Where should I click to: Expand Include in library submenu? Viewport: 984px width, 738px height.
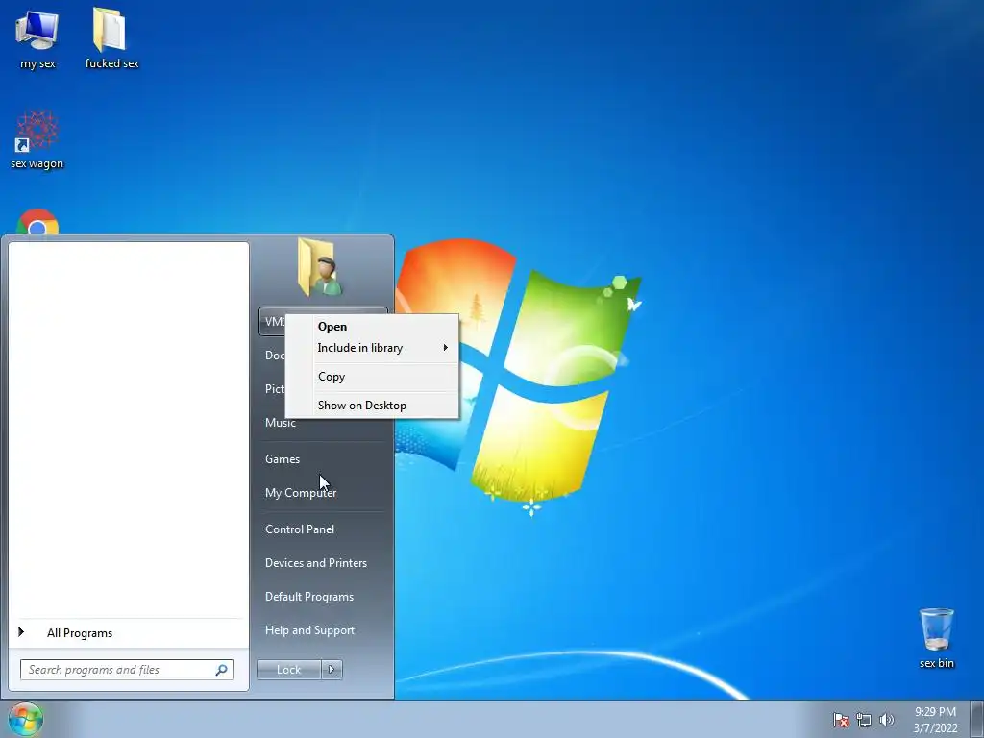pos(372,348)
